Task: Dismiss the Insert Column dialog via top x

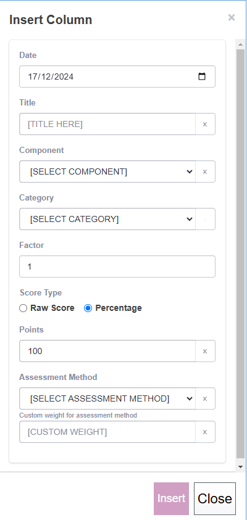Action: coord(232,17)
